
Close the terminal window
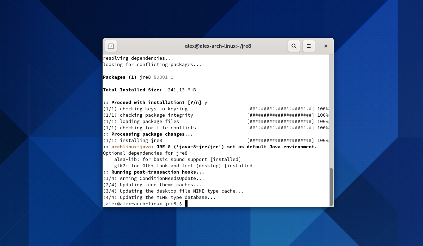(326, 46)
